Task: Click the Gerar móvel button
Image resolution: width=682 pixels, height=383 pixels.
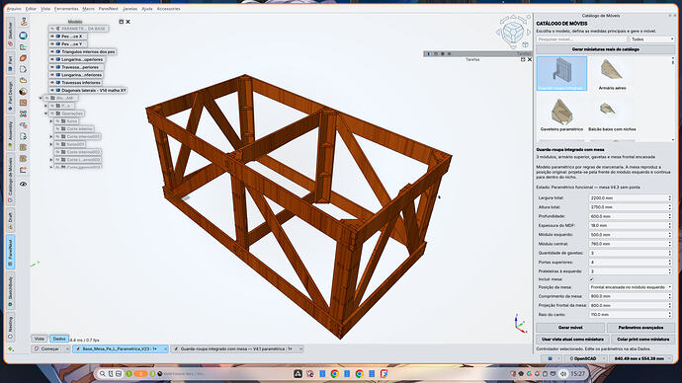Action: [x=570, y=328]
